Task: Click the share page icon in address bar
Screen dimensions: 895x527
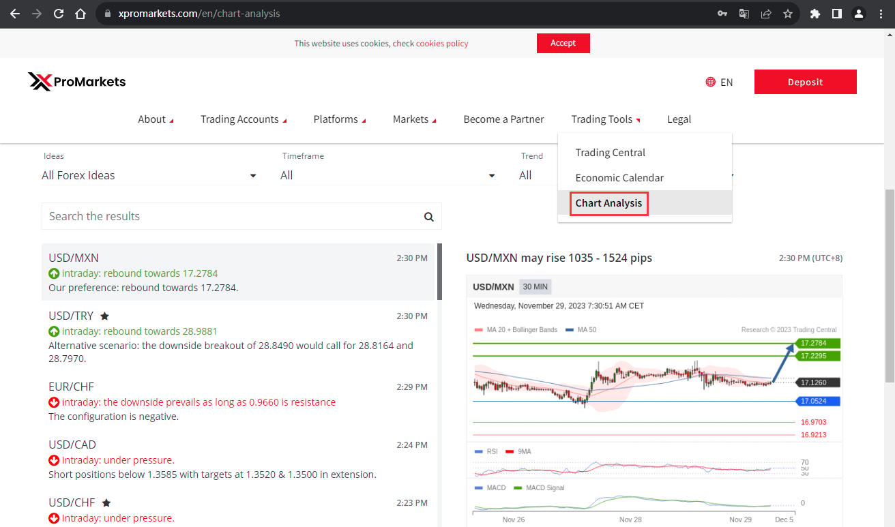Action: pos(766,14)
